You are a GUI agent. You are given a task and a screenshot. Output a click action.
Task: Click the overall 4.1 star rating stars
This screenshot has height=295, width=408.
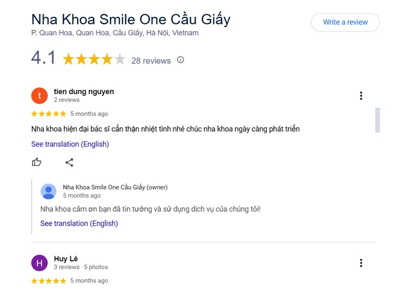pyautogui.click(x=94, y=59)
